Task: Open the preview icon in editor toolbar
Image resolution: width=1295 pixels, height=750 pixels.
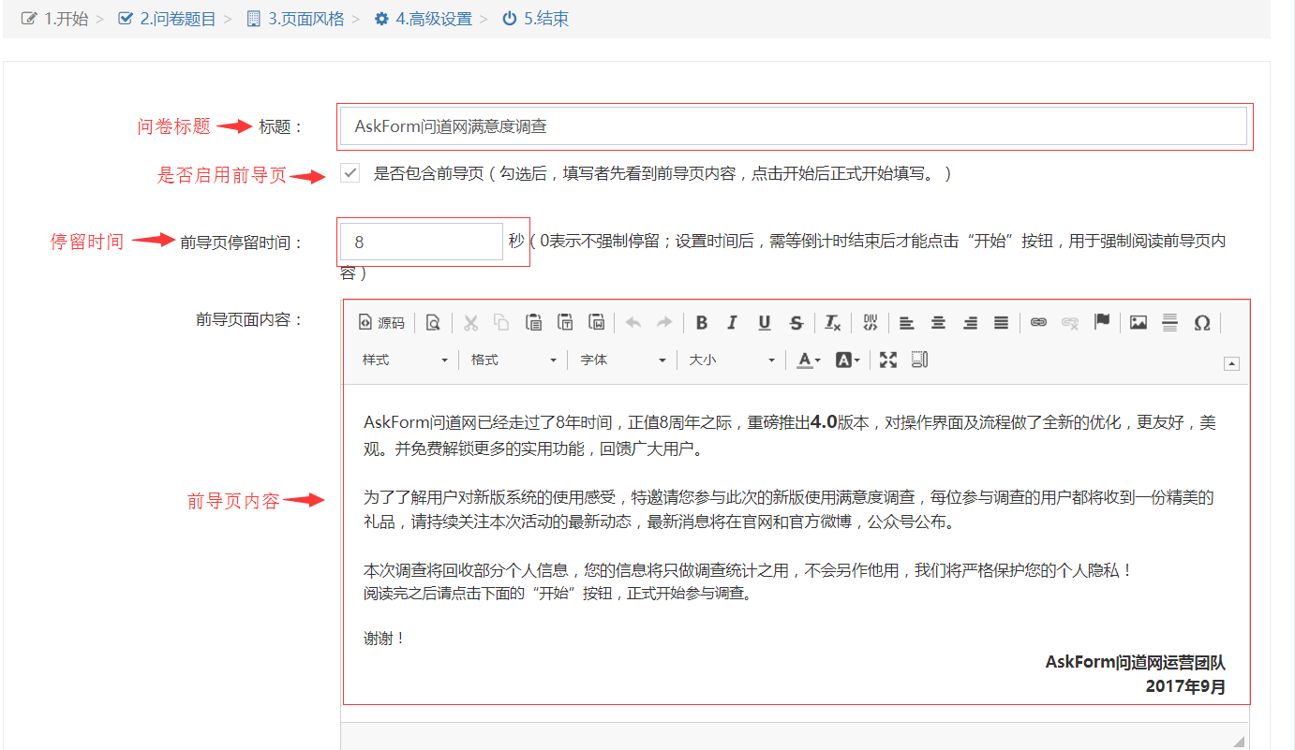Action: pyautogui.click(x=433, y=323)
